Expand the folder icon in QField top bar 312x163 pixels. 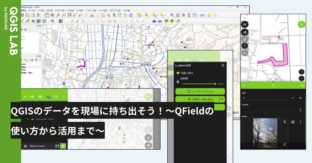pos(56,97)
